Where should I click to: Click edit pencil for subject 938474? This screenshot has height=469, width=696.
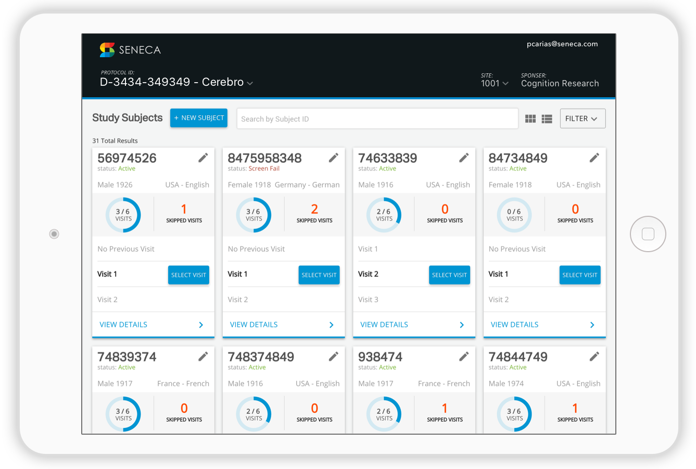tap(464, 356)
